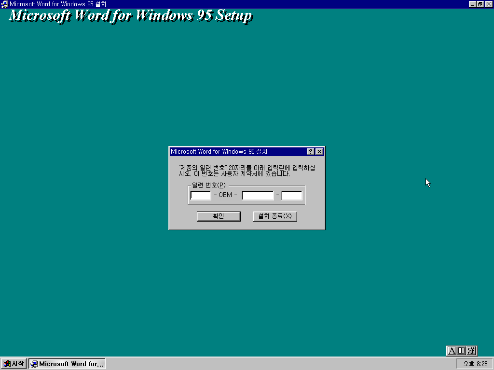Select Microsoft Word for... taskbar button
This screenshot has width=494, height=370.
point(67,364)
